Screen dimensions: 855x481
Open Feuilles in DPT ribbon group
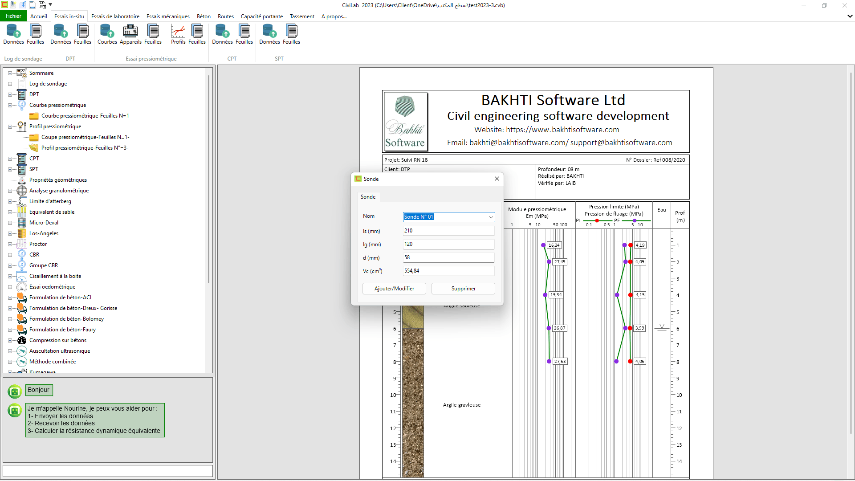[x=82, y=34]
